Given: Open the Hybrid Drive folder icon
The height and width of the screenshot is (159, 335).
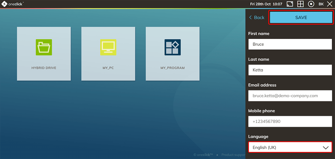Looking at the screenshot, I should pos(44,47).
